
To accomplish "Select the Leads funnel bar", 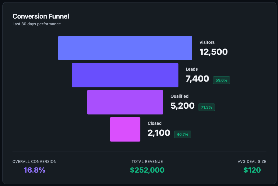I will pyautogui.click(x=125, y=75).
